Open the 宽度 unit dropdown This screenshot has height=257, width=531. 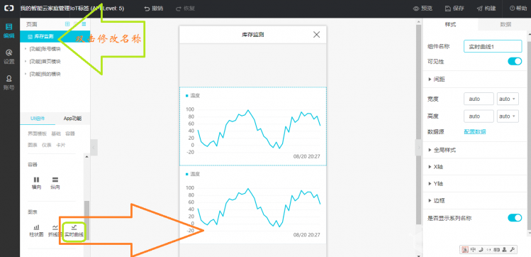coord(508,99)
